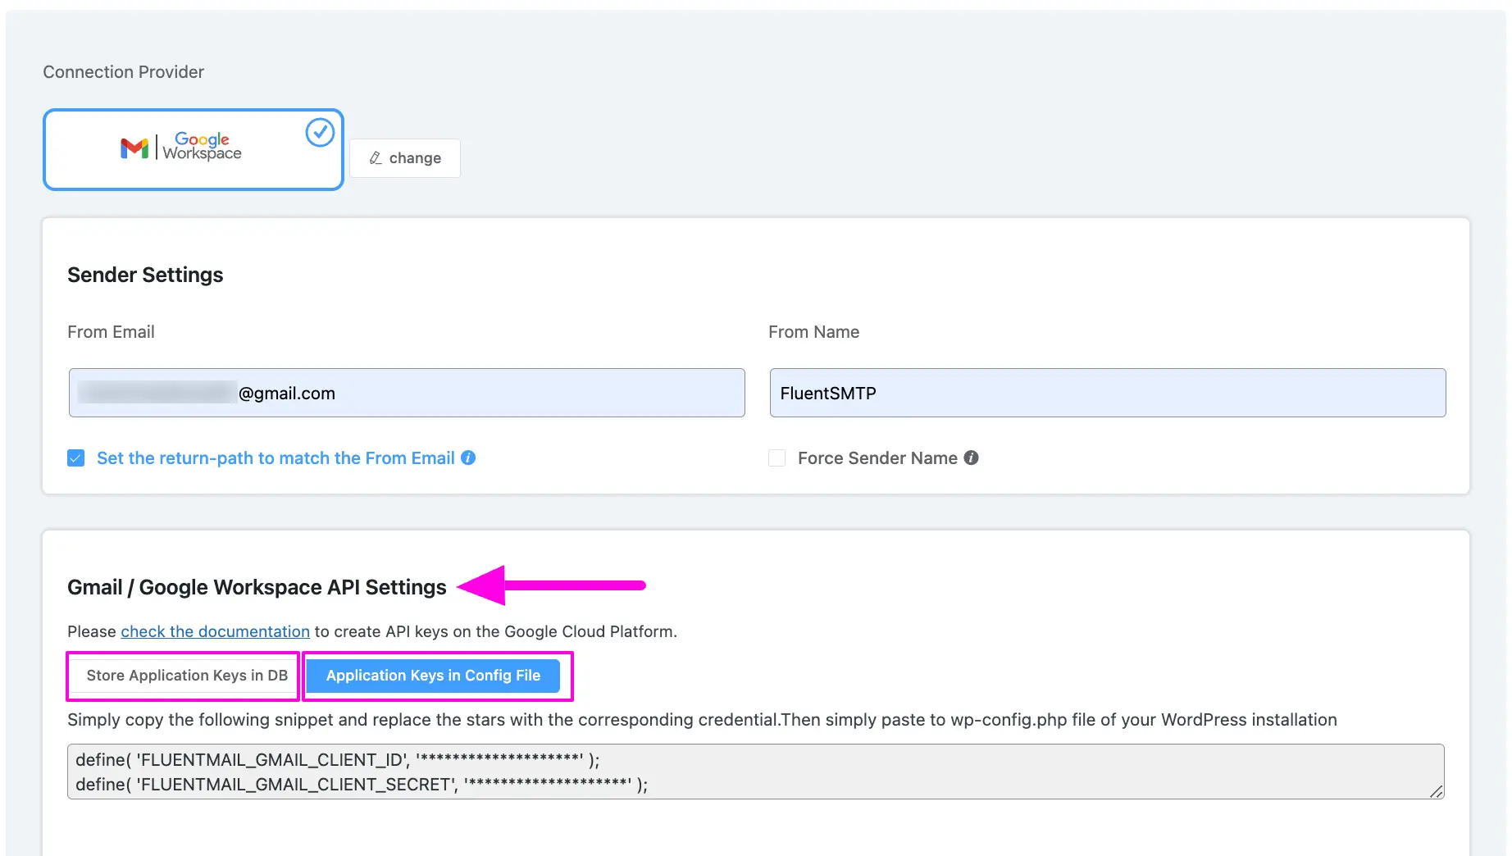Click inside the wp-config define snippet box

[756, 772]
